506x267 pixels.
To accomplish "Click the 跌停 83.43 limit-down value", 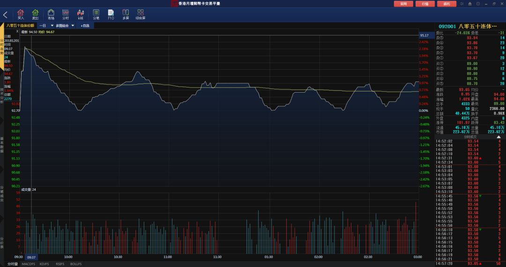I will pos(499,123).
